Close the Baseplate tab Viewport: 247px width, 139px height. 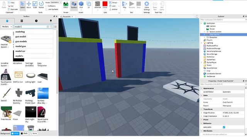point(72,17)
